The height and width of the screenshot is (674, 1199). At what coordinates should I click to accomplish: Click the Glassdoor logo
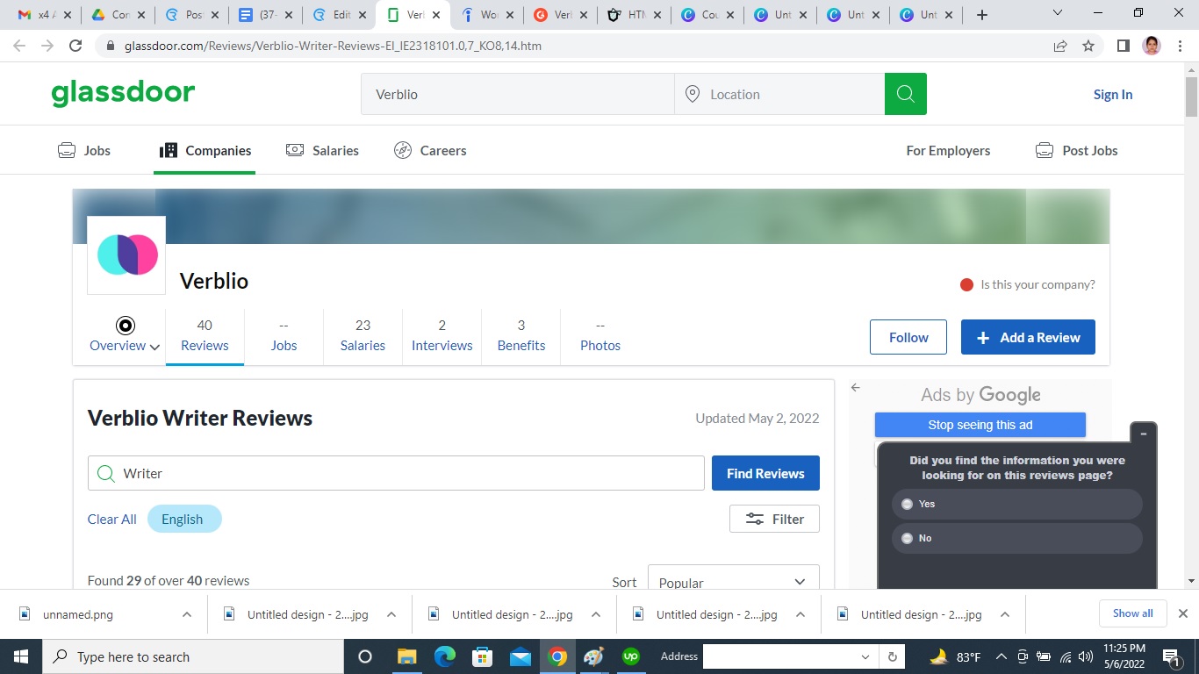(x=123, y=93)
